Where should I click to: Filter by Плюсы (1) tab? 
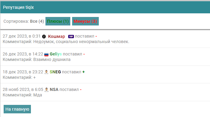[58, 21]
